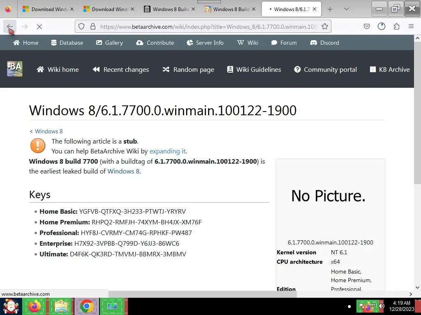Click the horizontal scrollbar thumb
The height and width of the screenshot is (315, 421).
[202, 294]
